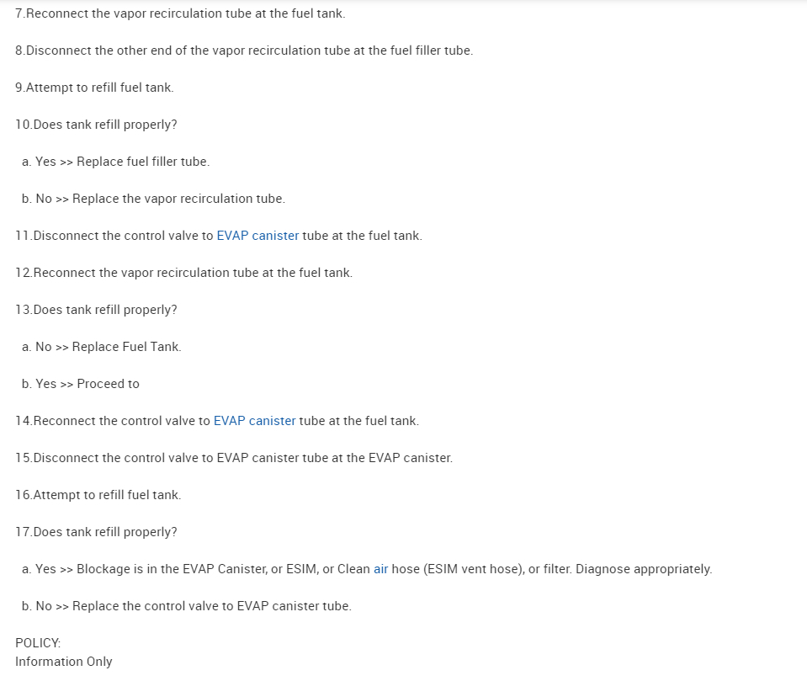Click the word "Disconnect" in step 11

pos(66,236)
